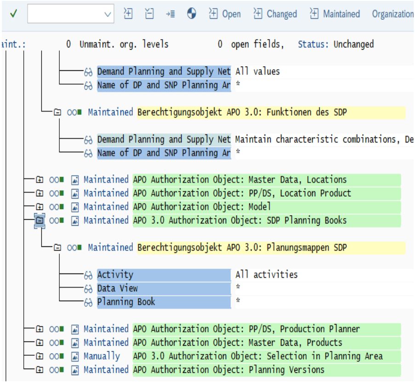Image resolution: width=415 pixels, height=382 pixels.
Task: Select 'Berechtigungsobjekt APO 3.0: Funktionen des SDP' row
Action: pyautogui.click(x=271, y=113)
